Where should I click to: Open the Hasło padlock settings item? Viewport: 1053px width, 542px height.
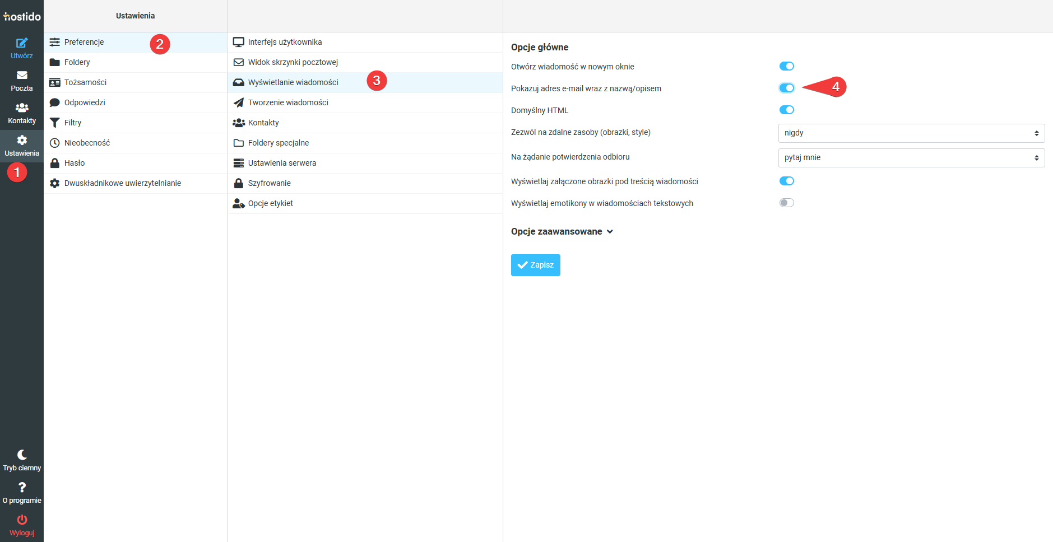(x=75, y=163)
